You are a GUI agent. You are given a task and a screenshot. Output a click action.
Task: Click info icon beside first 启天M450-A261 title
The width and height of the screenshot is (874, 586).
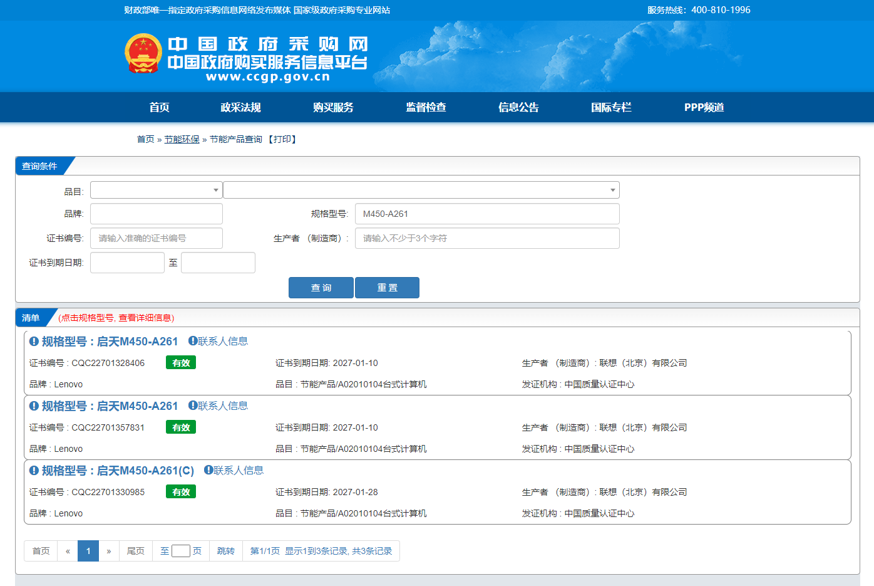34,342
